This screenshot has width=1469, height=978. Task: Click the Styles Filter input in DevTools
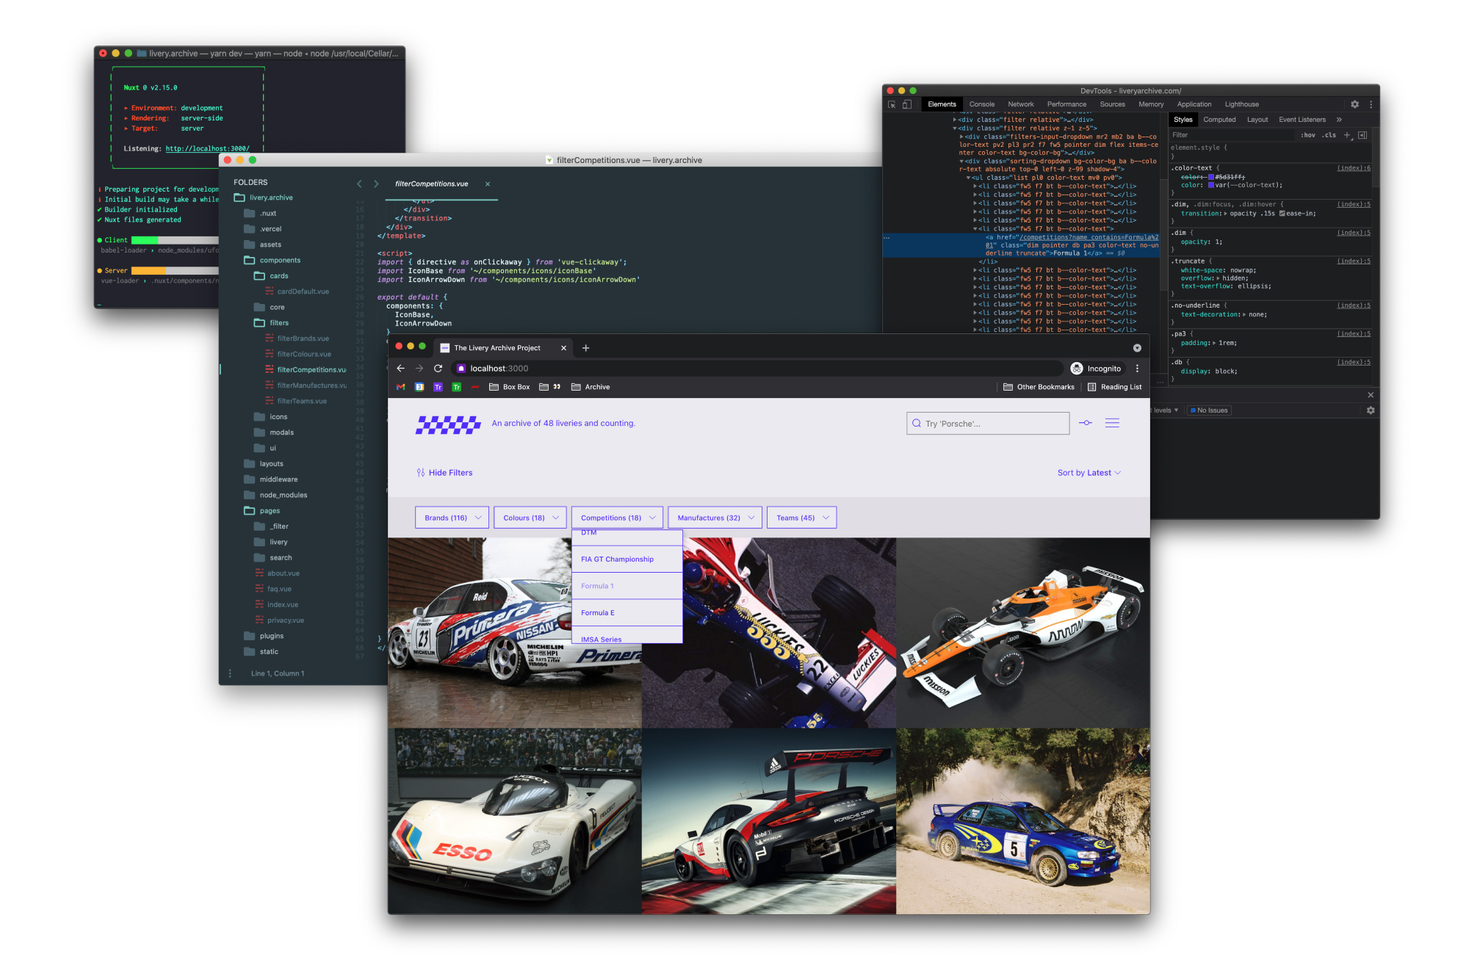tap(1232, 135)
